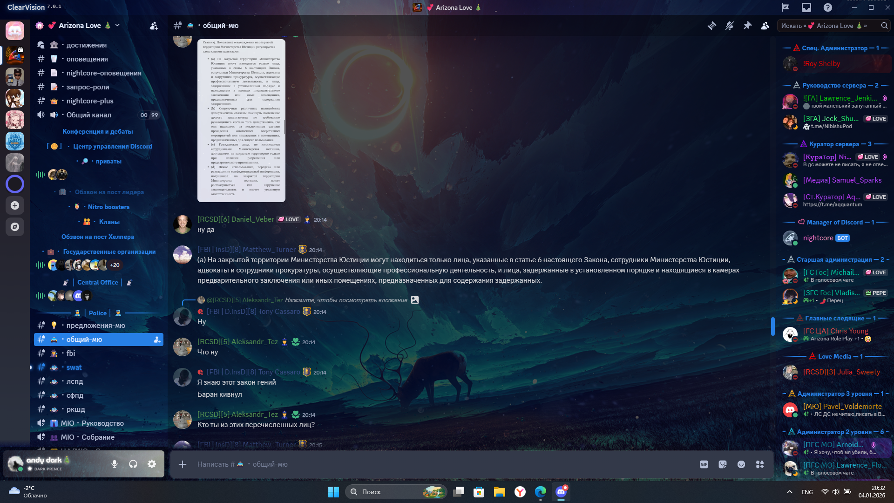Open Explore Discoverable Servers compass icon

pyautogui.click(x=15, y=227)
